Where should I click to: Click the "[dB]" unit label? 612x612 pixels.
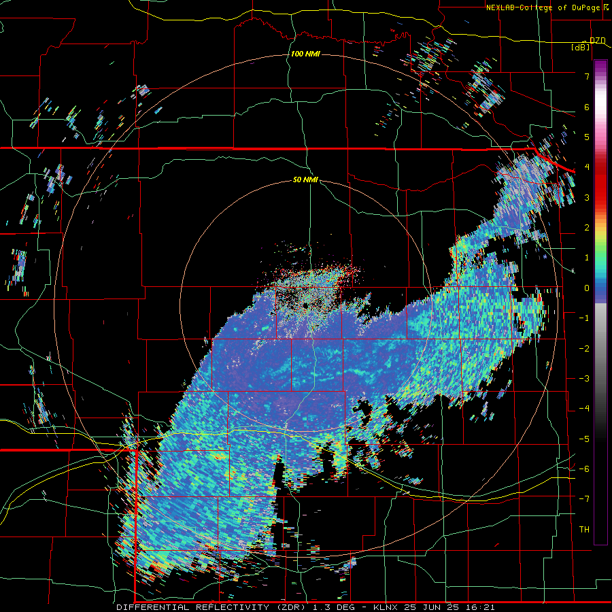click(x=580, y=47)
